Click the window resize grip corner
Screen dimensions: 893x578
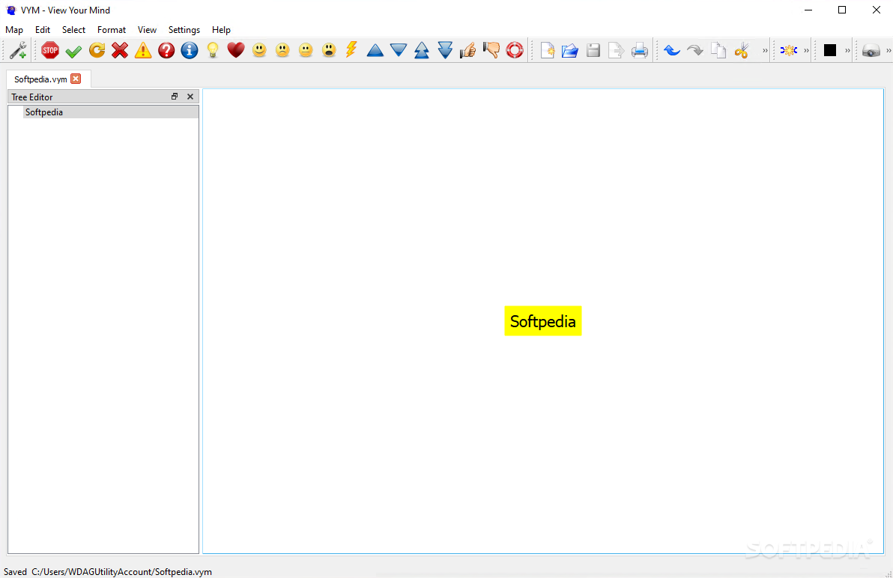tap(888, 574)
